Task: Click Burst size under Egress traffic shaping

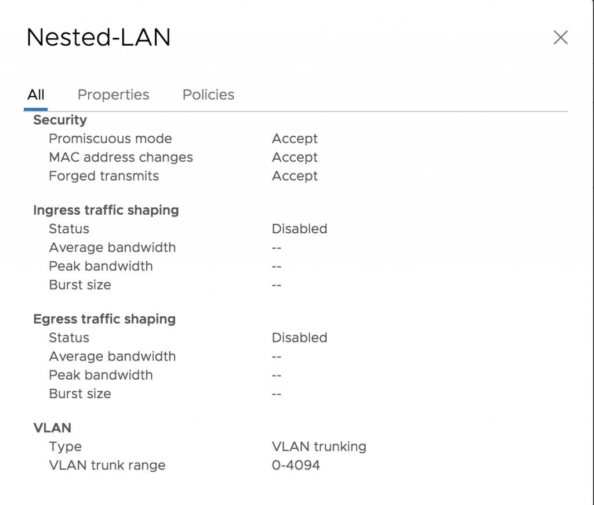Action: click(80, 394)
